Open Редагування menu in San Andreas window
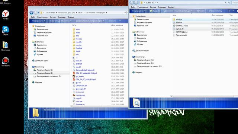The height and width of the screenshot is (134, 238). pyautogui.click(x=42, y=17)
